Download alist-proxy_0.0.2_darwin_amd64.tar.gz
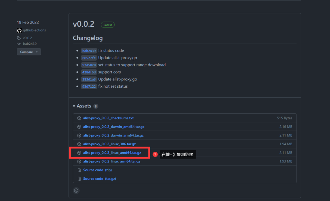 point(114,127)
